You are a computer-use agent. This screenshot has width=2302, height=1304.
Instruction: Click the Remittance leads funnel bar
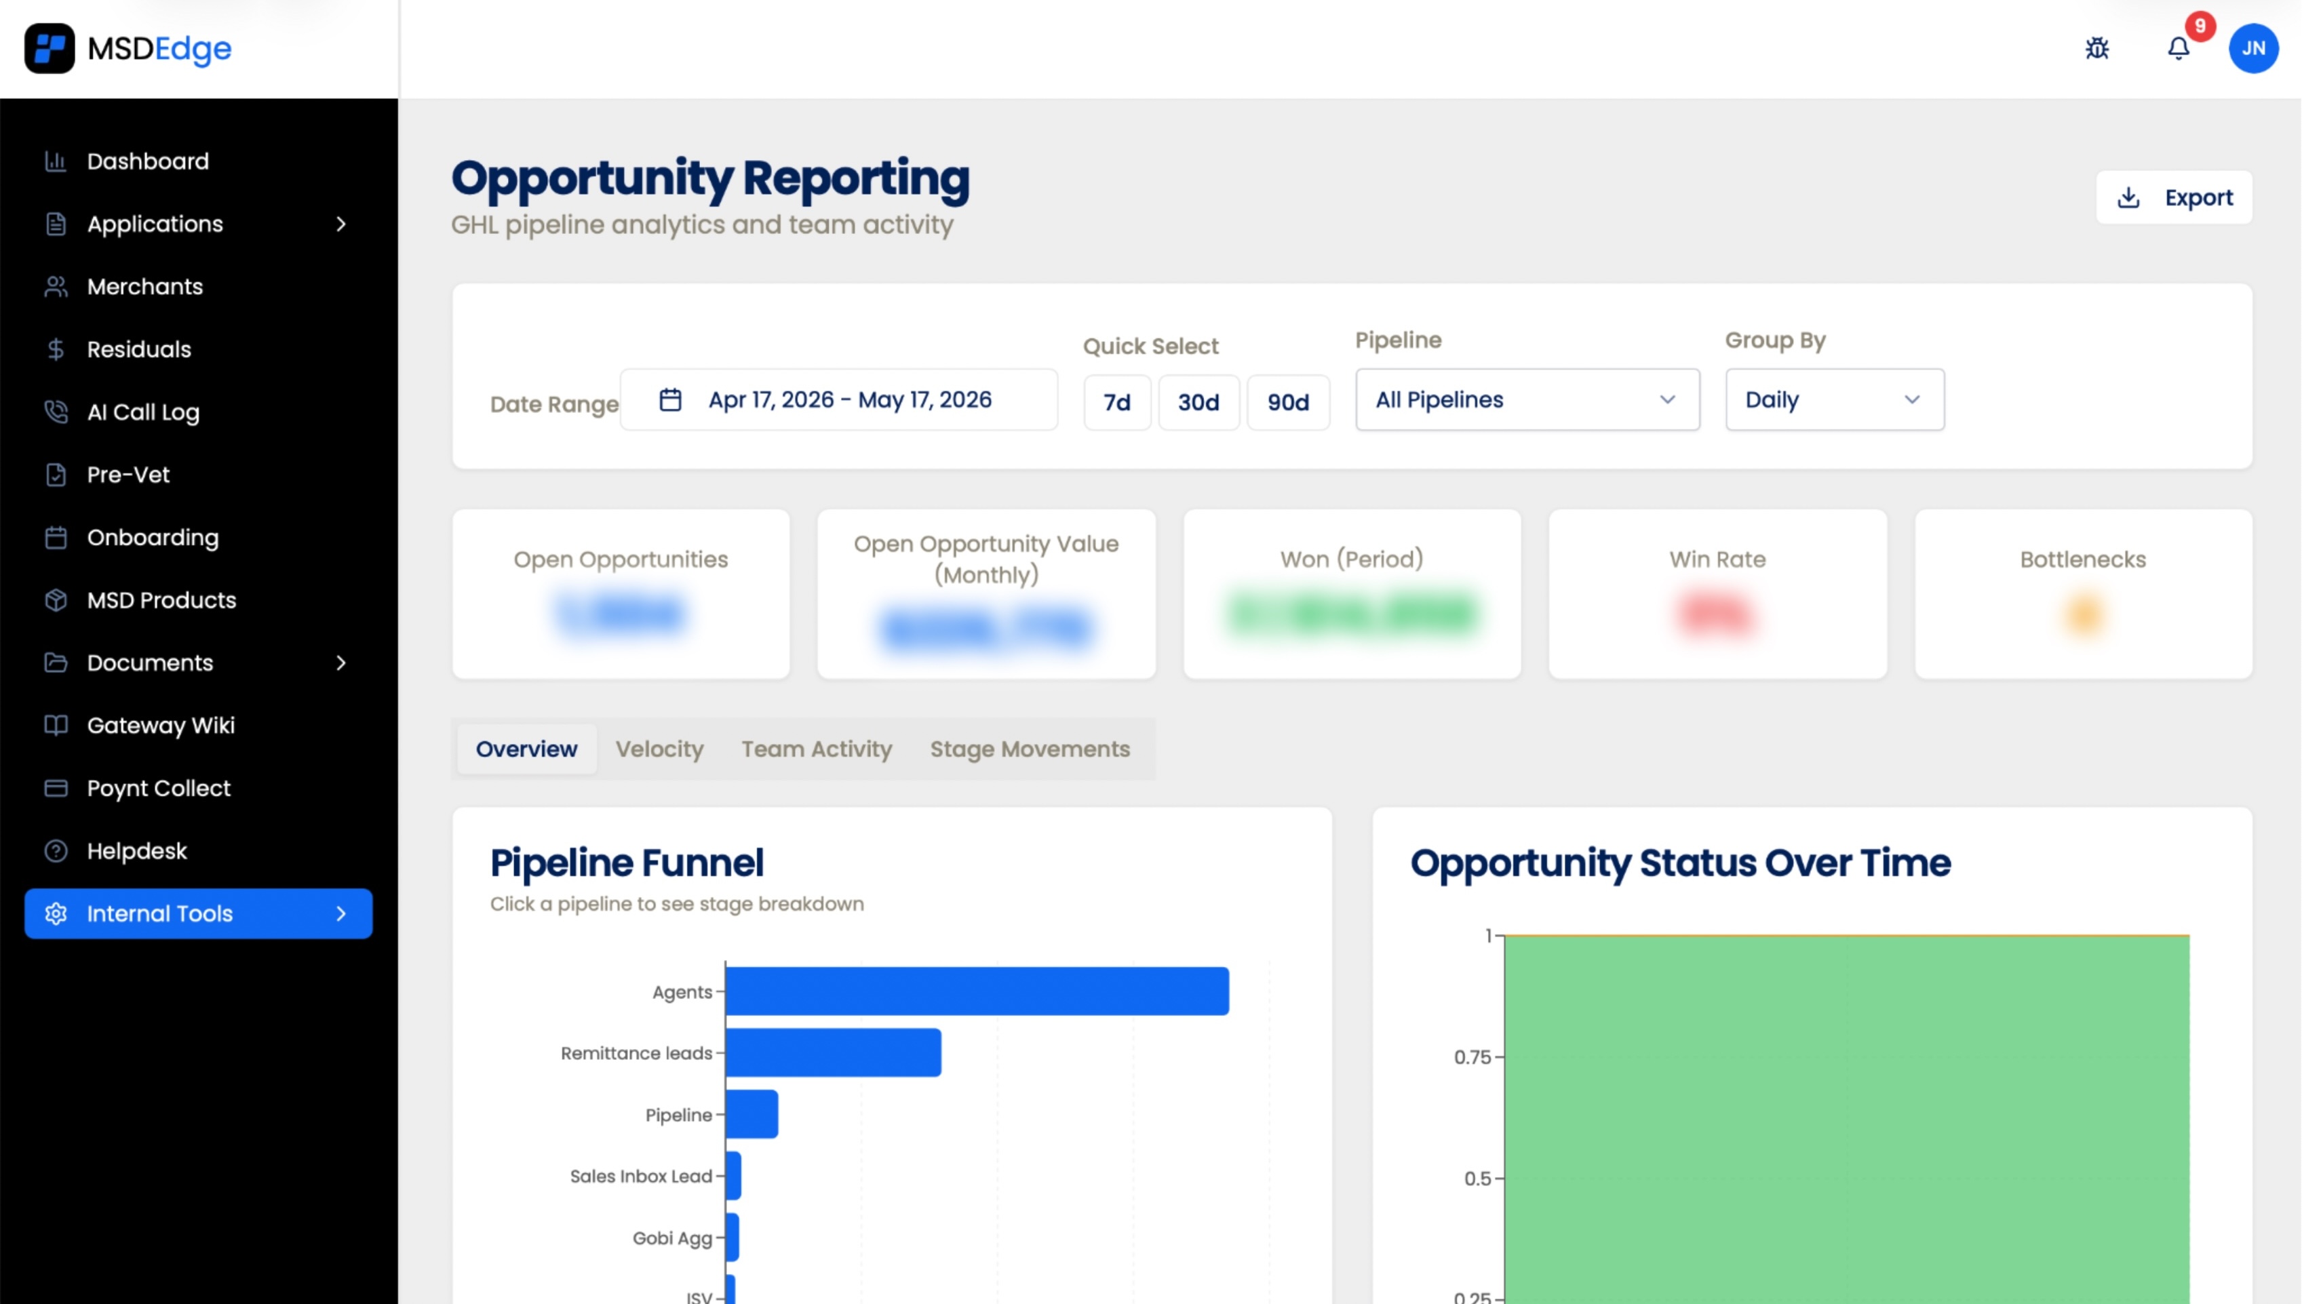833,1052
